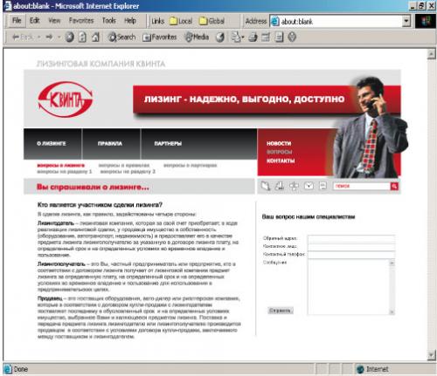Expand the Address bar dropdown arrow

coord(406,21)
